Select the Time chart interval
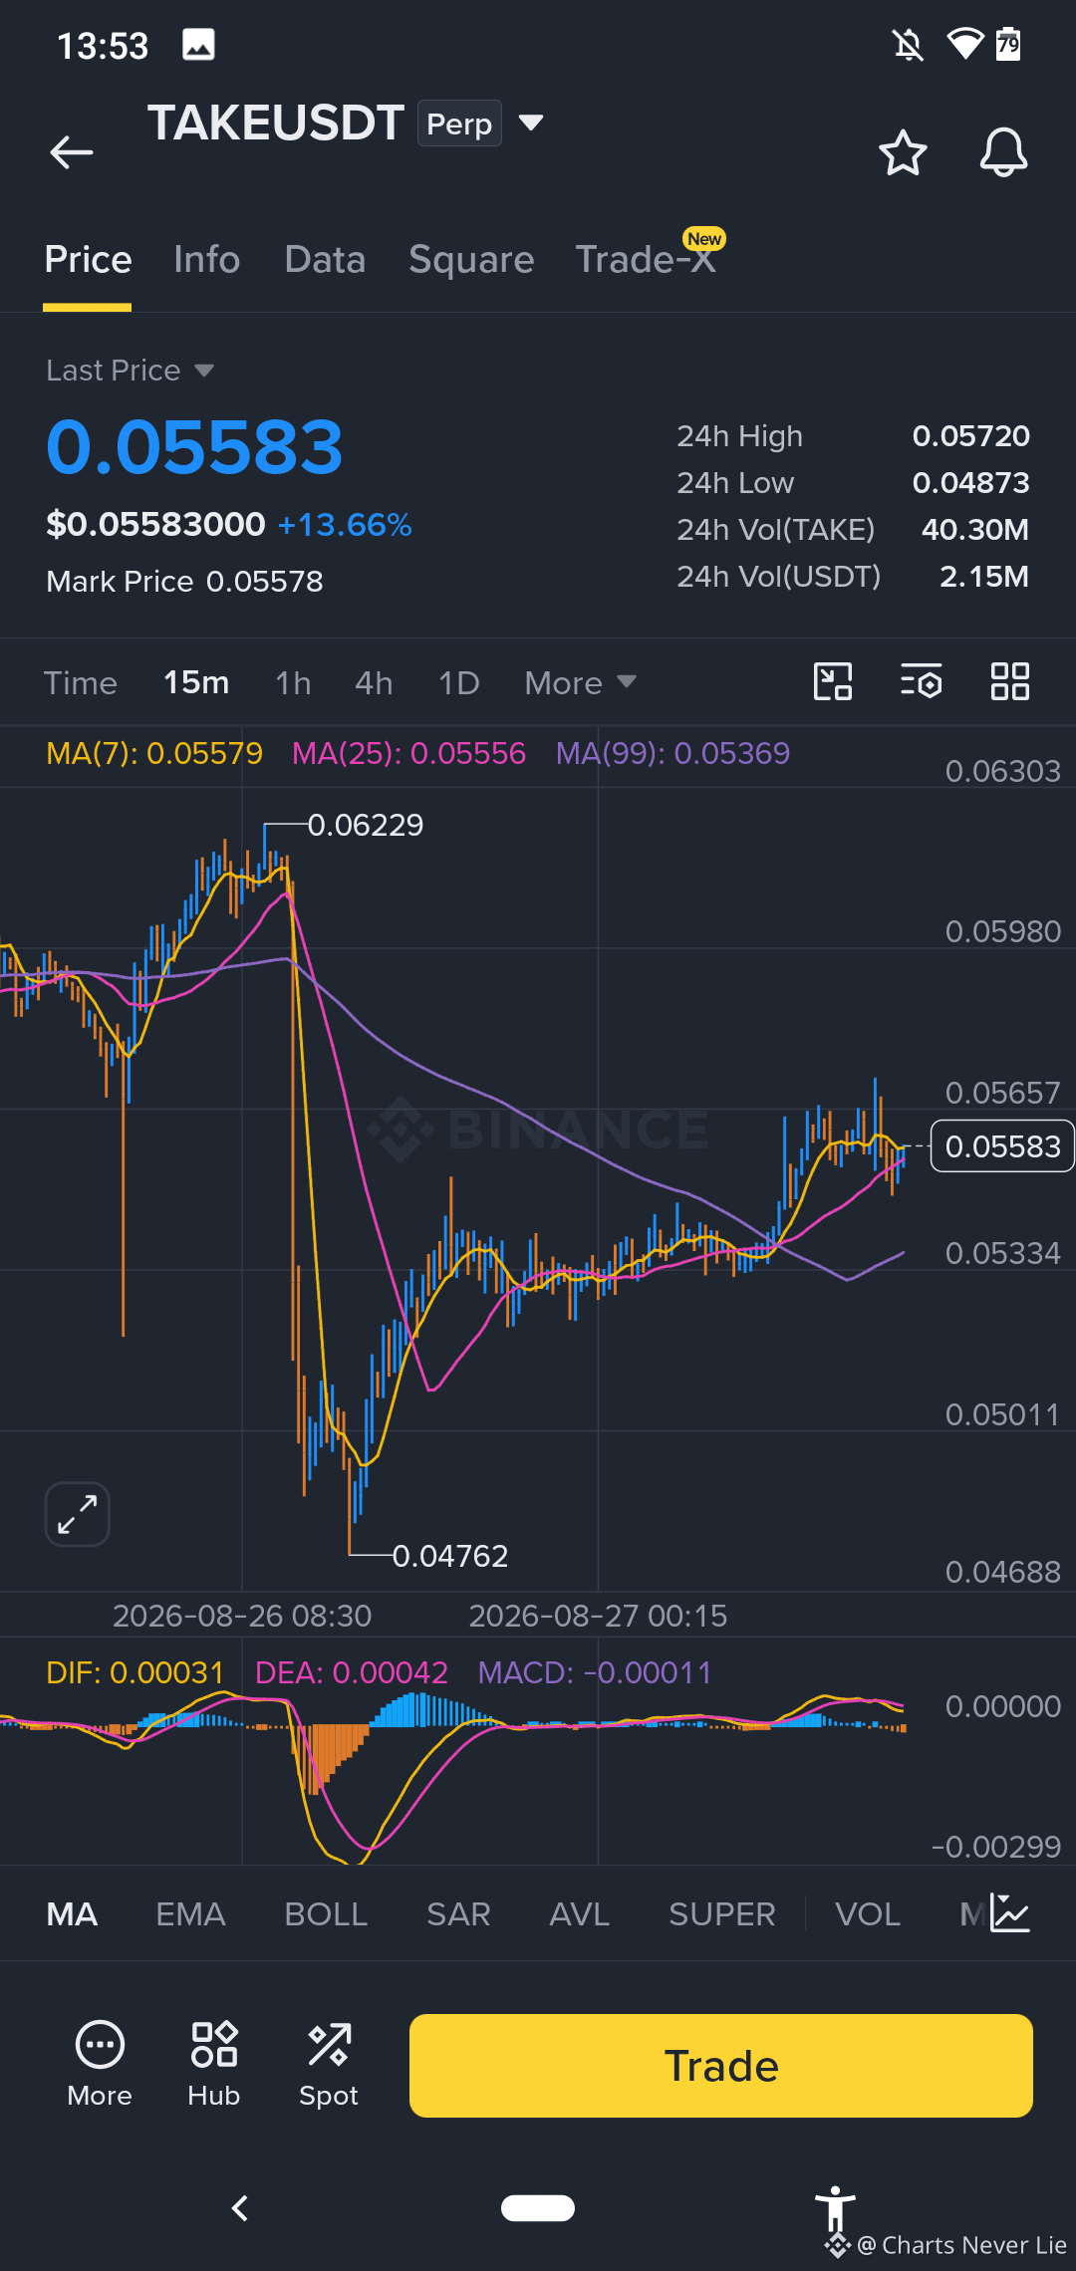Viewport: 1076px width, 2271px height. pyautogui.click(x=81, y=683)
